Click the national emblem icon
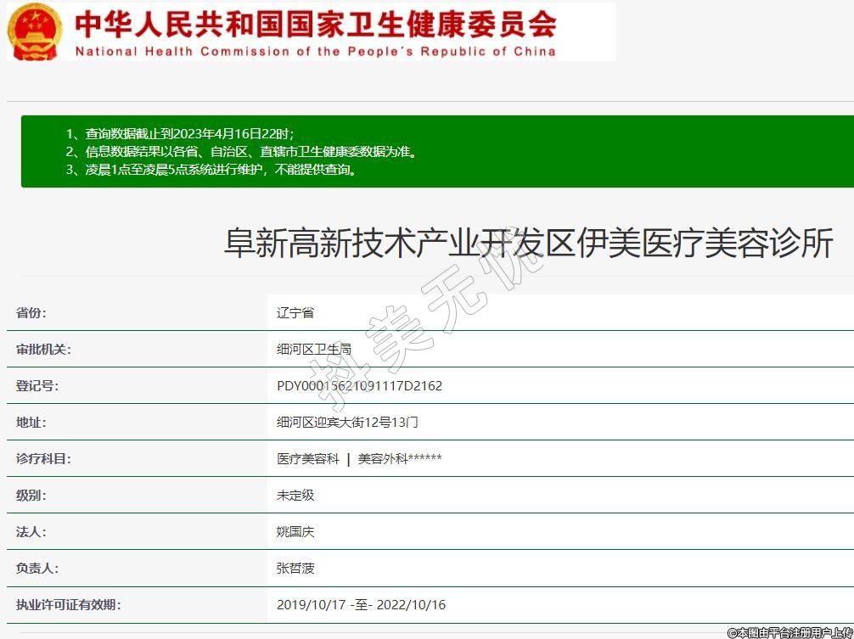 tap(34, 31)
